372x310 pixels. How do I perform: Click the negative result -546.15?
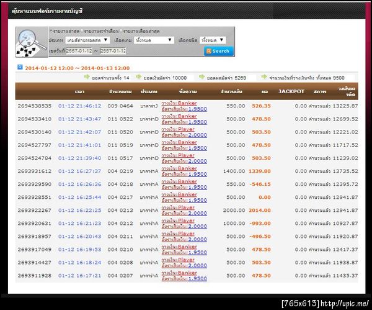[x=260, y=185]
